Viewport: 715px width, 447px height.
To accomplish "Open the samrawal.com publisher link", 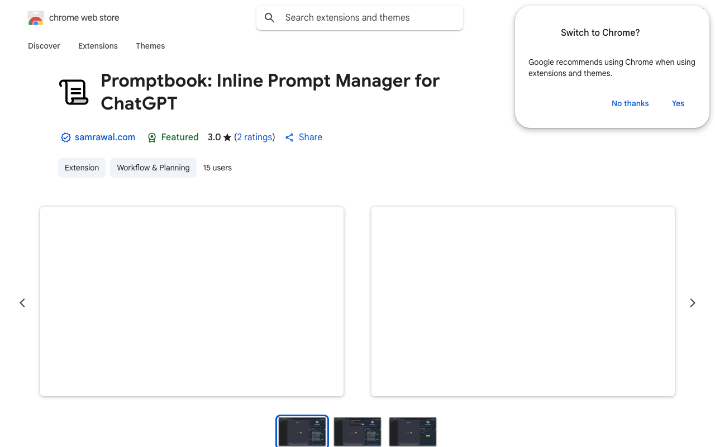I will (105, 137).
